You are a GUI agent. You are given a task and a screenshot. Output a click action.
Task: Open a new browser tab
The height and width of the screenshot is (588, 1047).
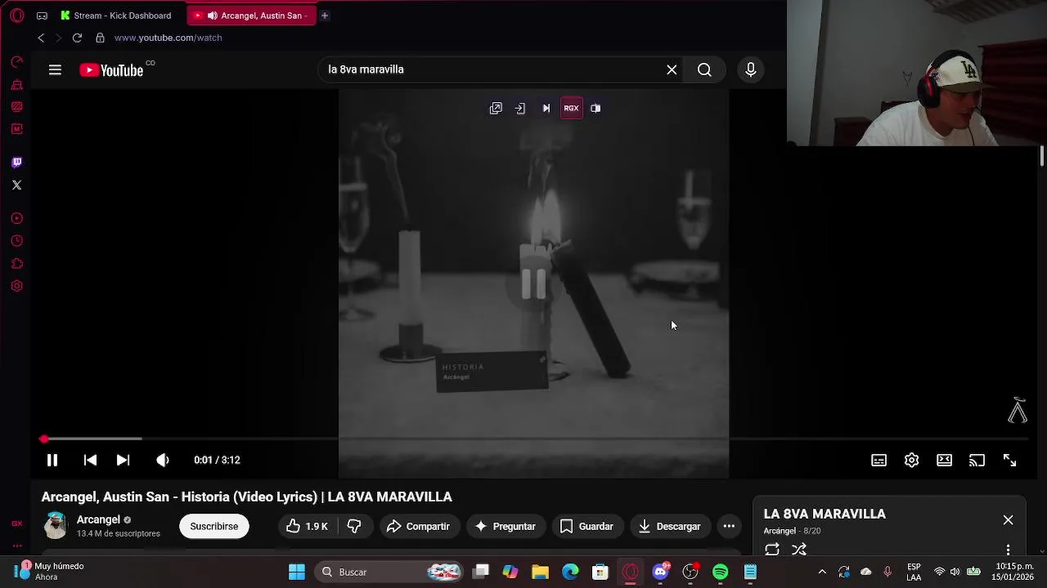click(x=325, y=16)
